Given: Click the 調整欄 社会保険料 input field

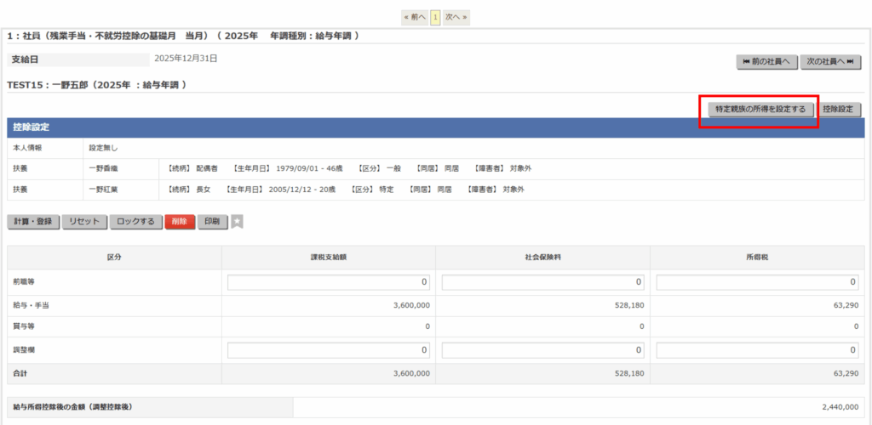Looking at the screenshot, I should point(542,350).
